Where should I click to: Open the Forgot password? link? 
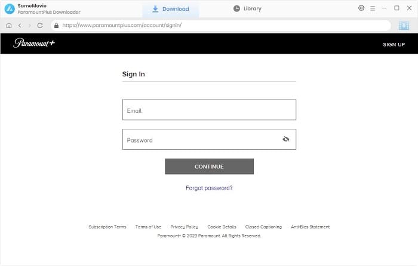[209, 188]
